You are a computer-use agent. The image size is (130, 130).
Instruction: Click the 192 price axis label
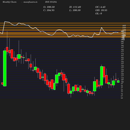click(x=122, y=45)
